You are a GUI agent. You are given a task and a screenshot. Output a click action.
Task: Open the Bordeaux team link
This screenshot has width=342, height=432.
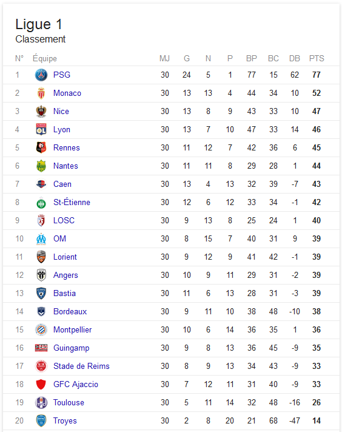70,311
